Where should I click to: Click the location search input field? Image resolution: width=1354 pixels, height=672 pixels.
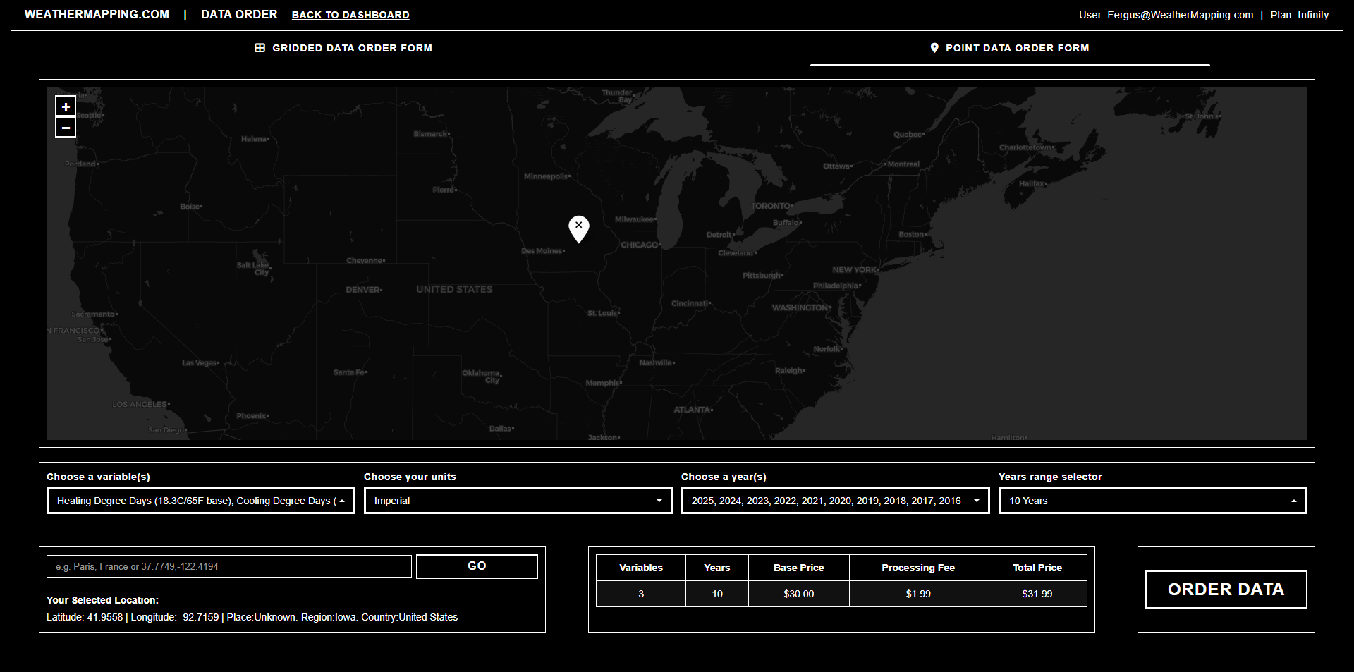[x=228, y=566]
